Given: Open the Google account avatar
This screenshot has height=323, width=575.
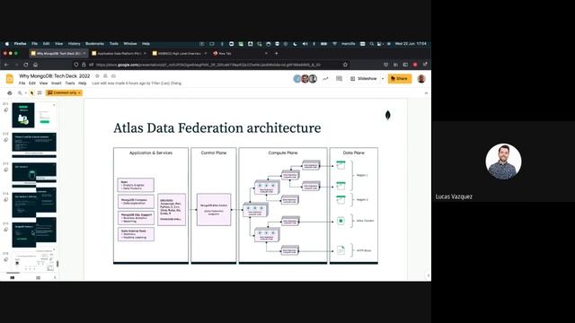Looking at the screenshot, I should coord(421,79).
